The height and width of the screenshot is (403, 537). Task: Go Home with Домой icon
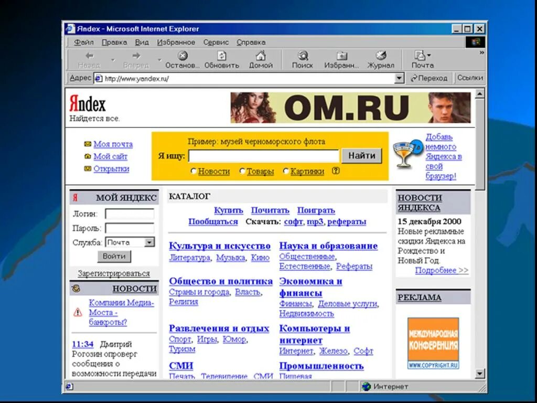261,56
